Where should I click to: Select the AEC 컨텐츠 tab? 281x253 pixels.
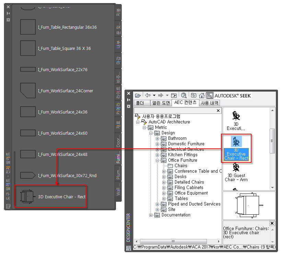pos(185,103)
